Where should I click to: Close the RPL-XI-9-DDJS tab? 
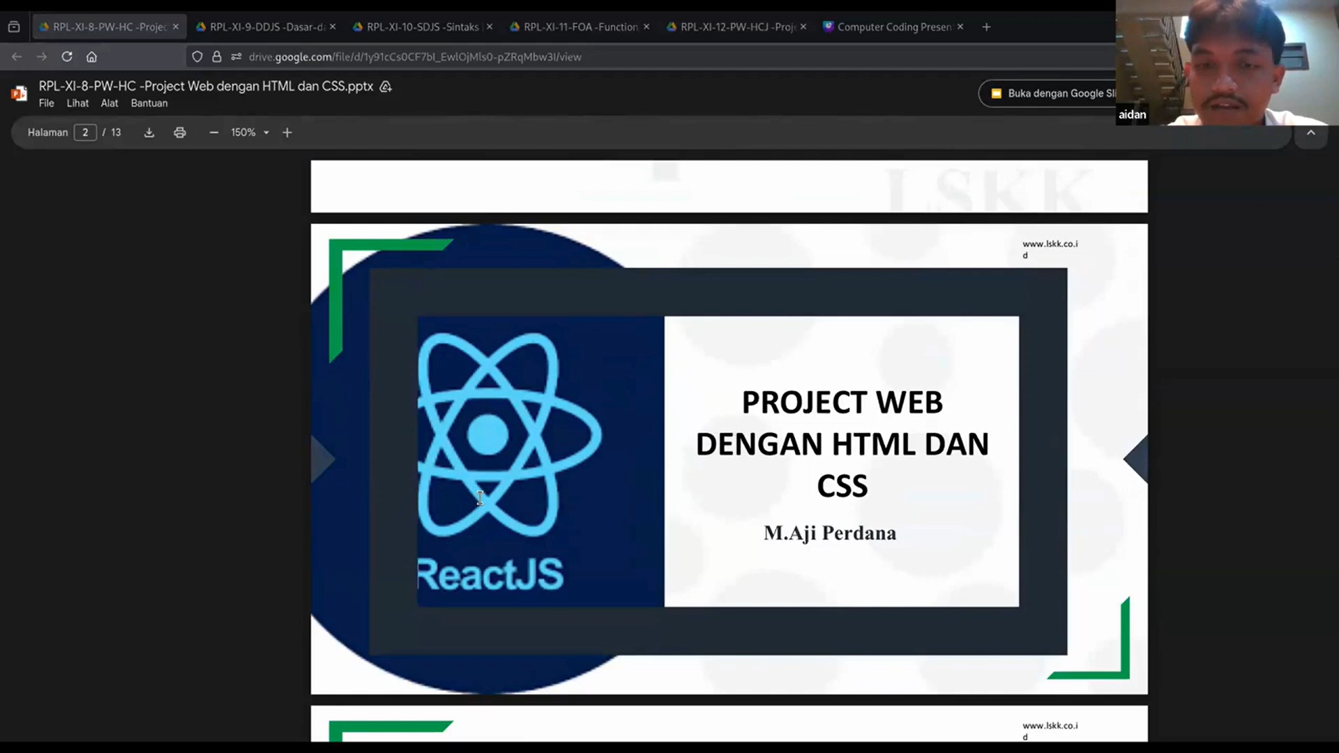(x=333, y=26)
